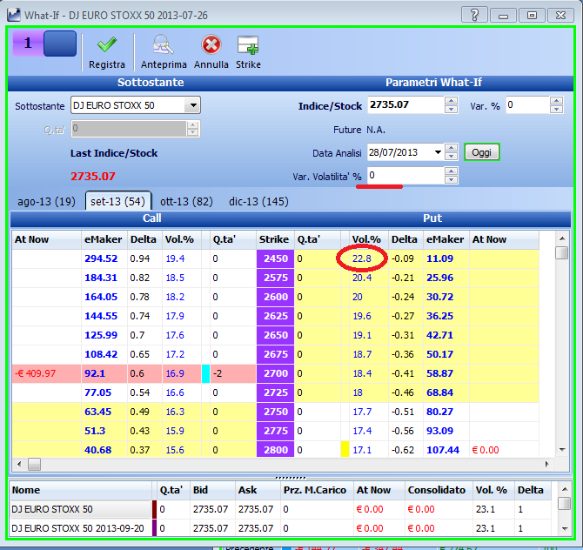
Task: Select the 2700 strike cell
Action: (x=275, y=373)
